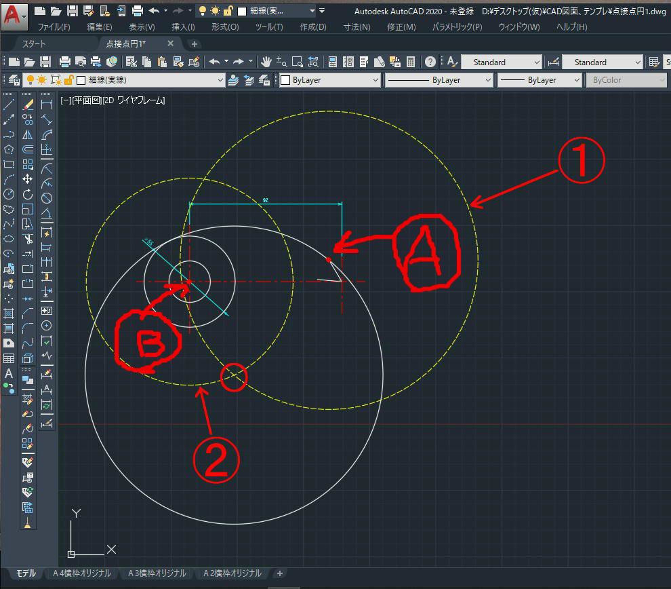Viewport: 671px width, 589px height.
Task: Switch to the モデル tab
Action: [x=26, y=573]
